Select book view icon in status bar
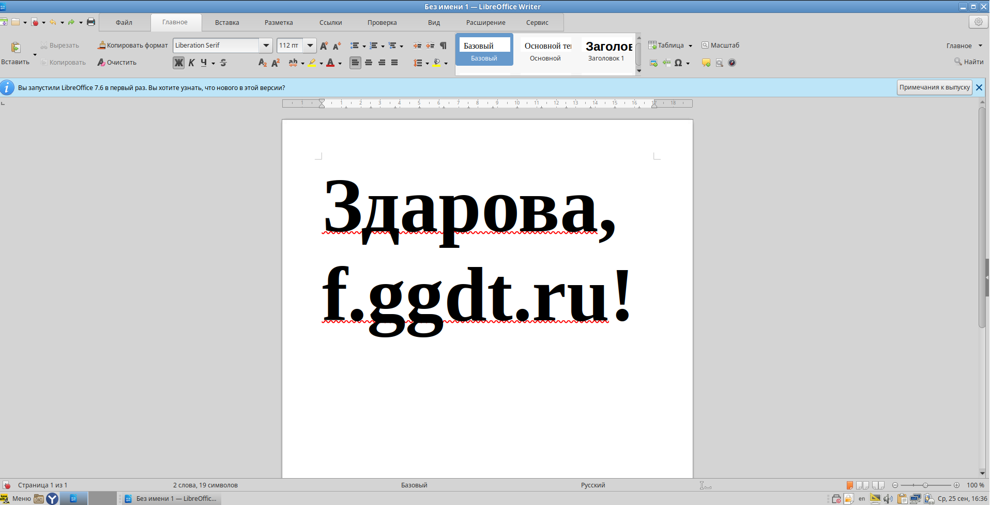 878,485
